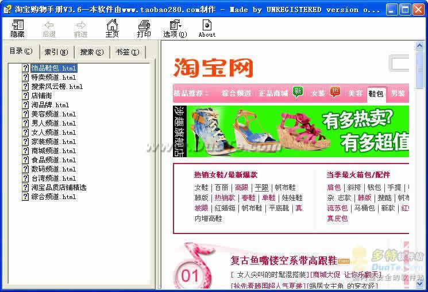Image resolution: width=428 pixels, height=292 pixels.
Task: Open 商城频道.html topic
Action: pyautogui.click(x=53, y=151)
